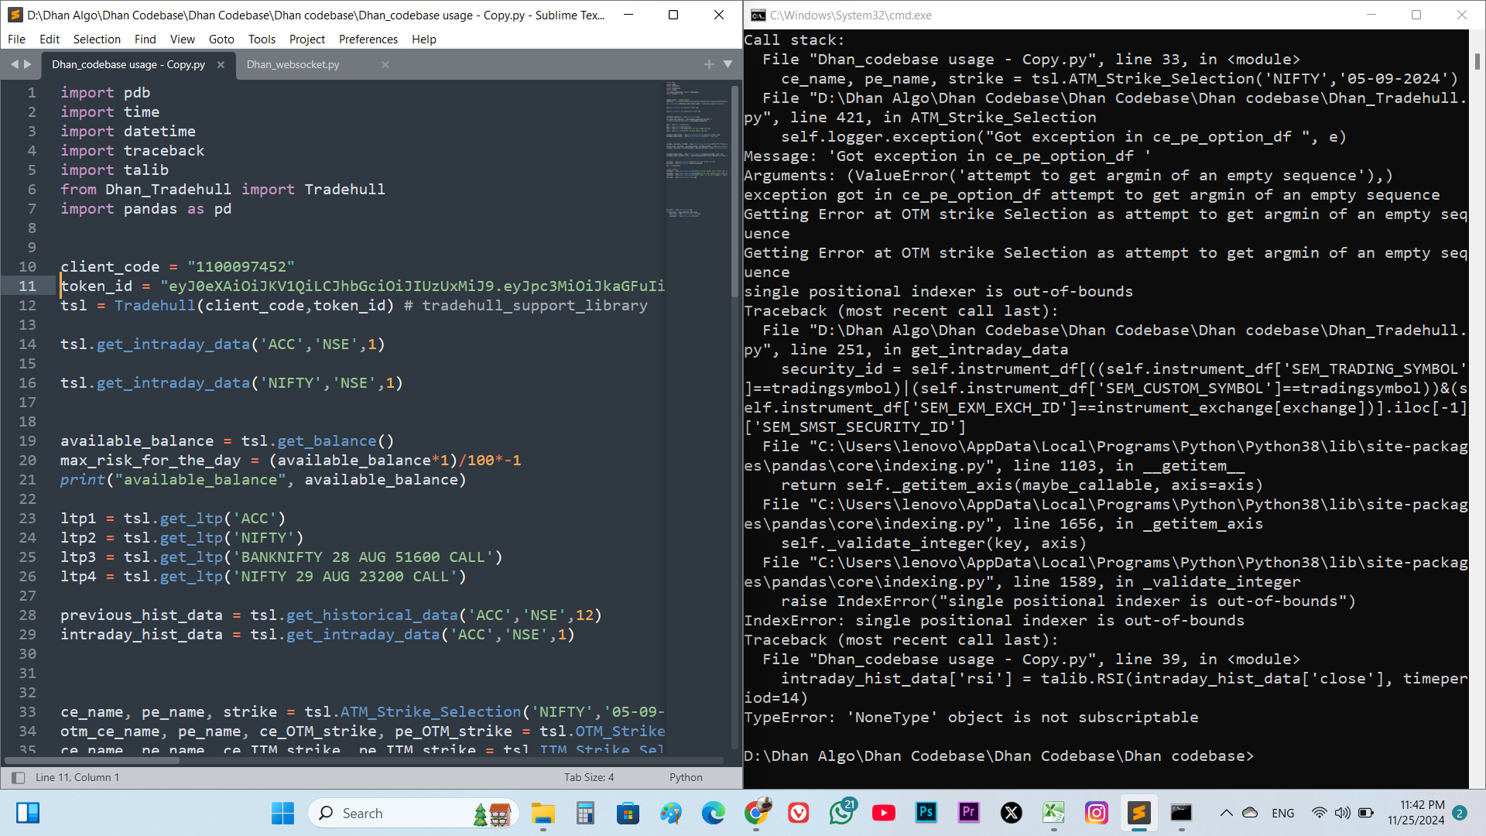Switch to the Dhan_websocket.py tab
The image size is (1486, 836).
pyautogui.click(x=293, y=65)
